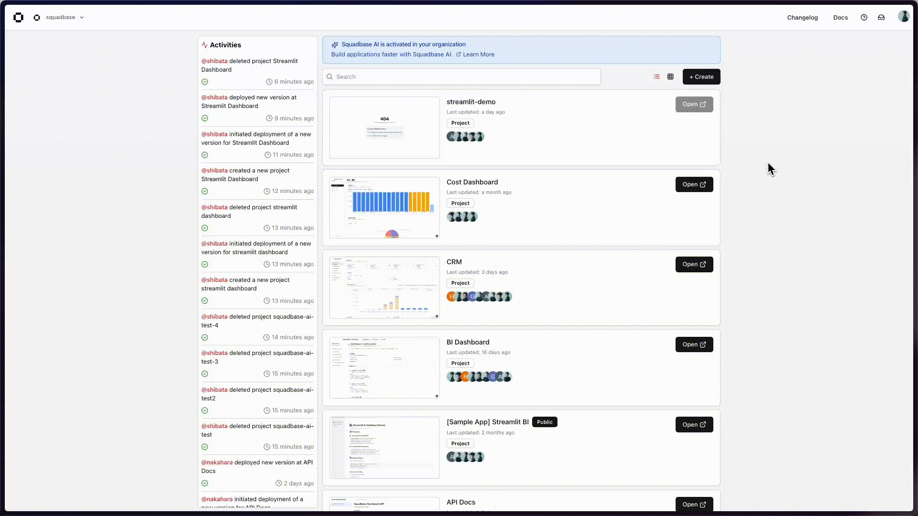Click the orange H avatar on CRM
The height and width of the screenshot is (516, 918).
[x=451, y=297]
